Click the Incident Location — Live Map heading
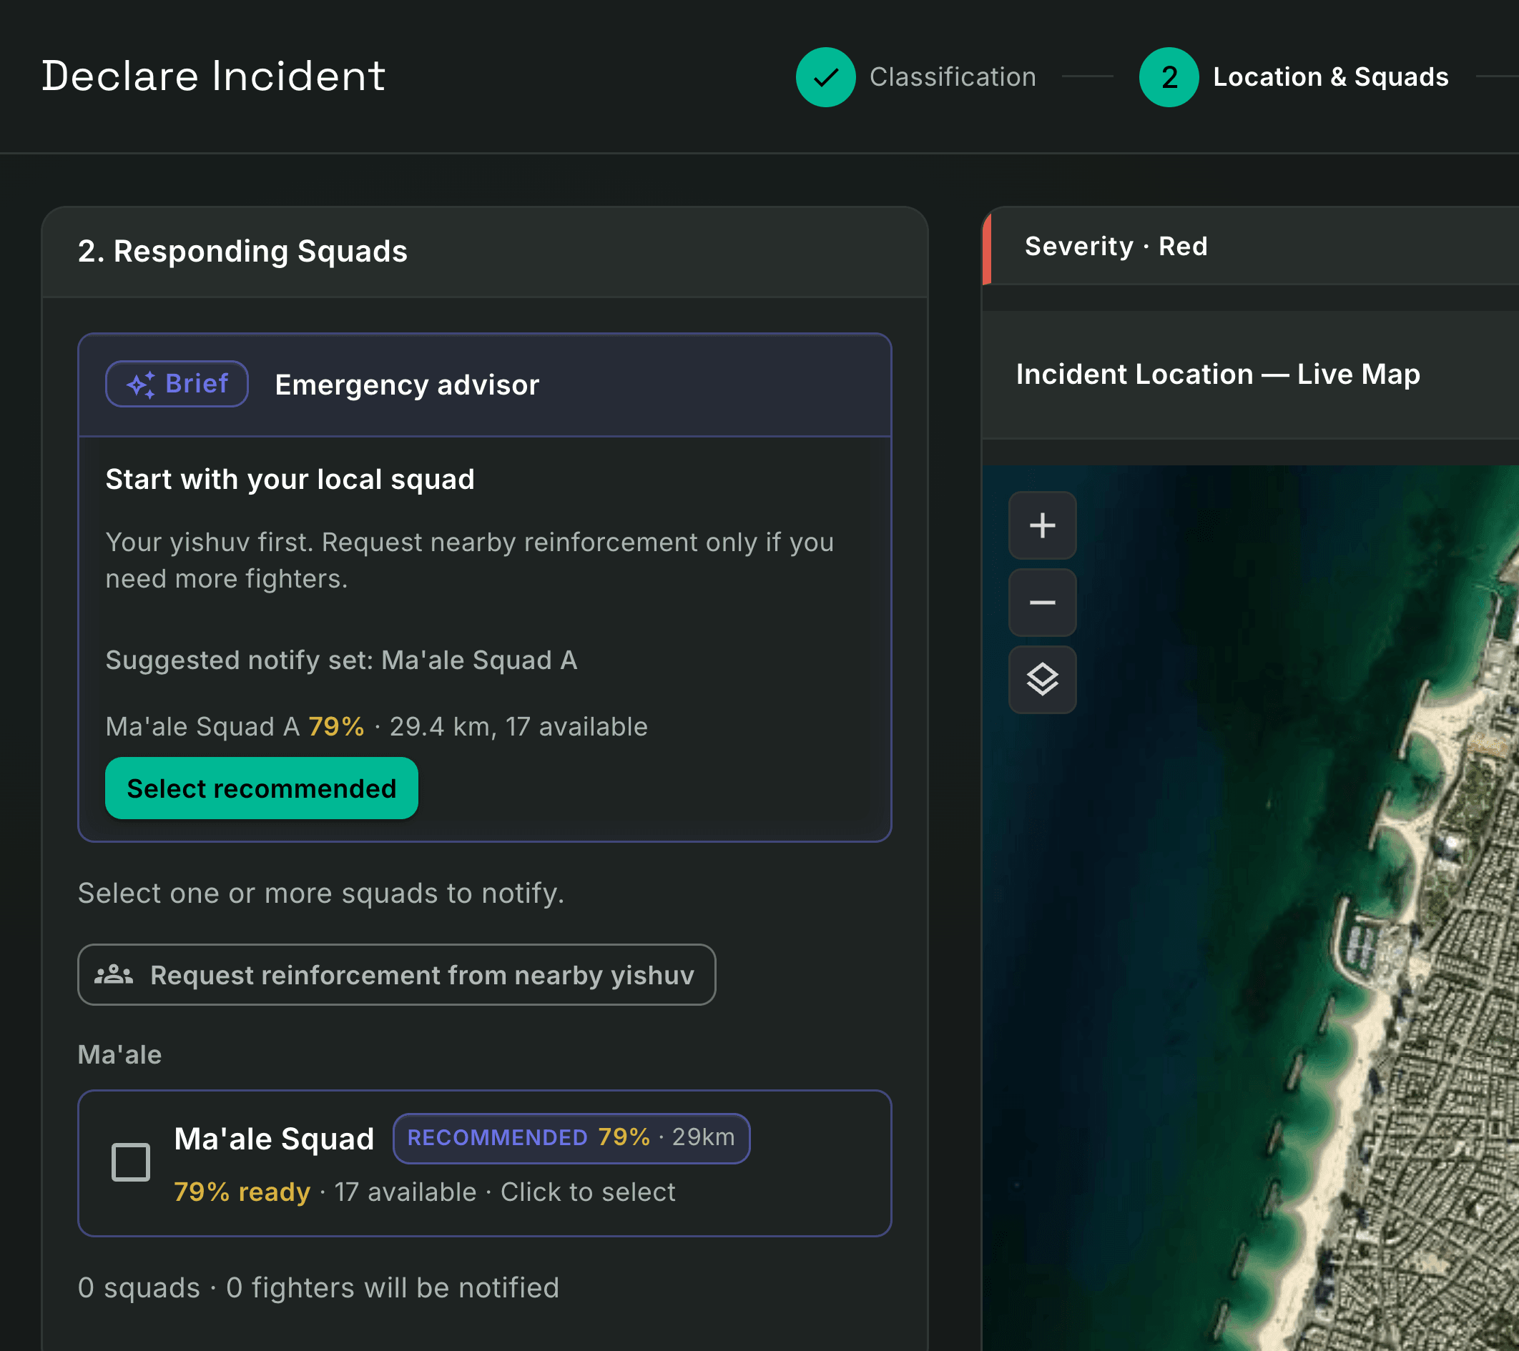The width and height of the screenshot is (1519, 1351). pyautogui.click(x=1218, y=375)
